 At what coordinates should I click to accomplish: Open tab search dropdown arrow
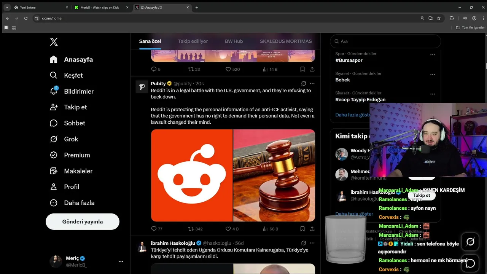click(x=7, y=7)
